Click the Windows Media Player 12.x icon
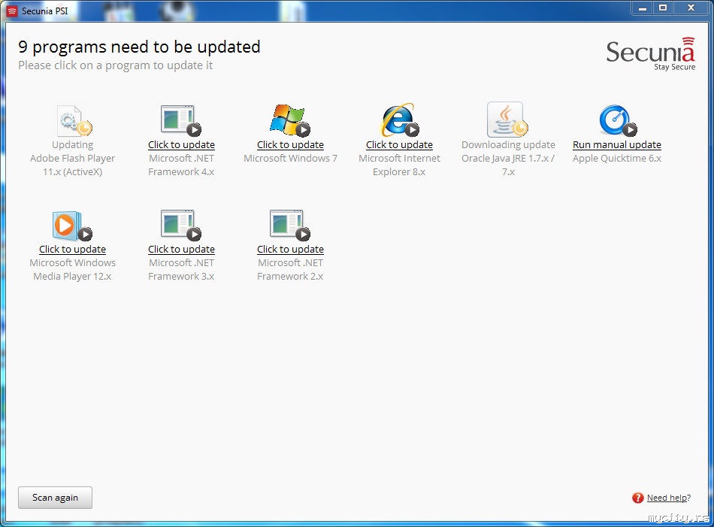Viewport: 714px width, 527px height. (x=72, y=226)
